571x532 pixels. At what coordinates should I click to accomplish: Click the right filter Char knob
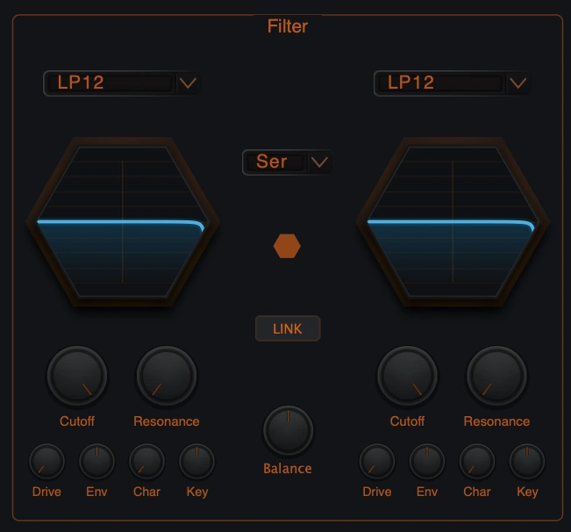coord(477,461)
